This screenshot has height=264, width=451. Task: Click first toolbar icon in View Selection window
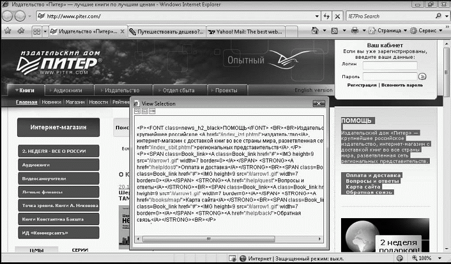[x=138, y=111]
